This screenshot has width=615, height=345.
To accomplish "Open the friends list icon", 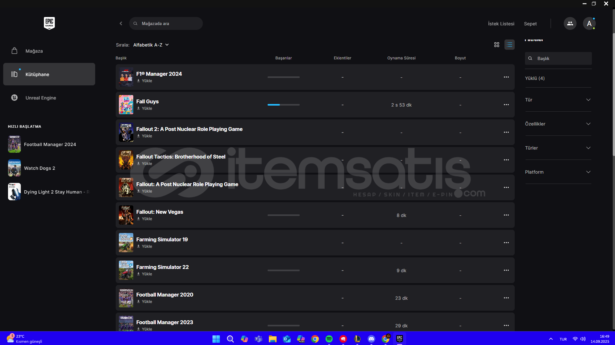I will click(x=570, y=23).
